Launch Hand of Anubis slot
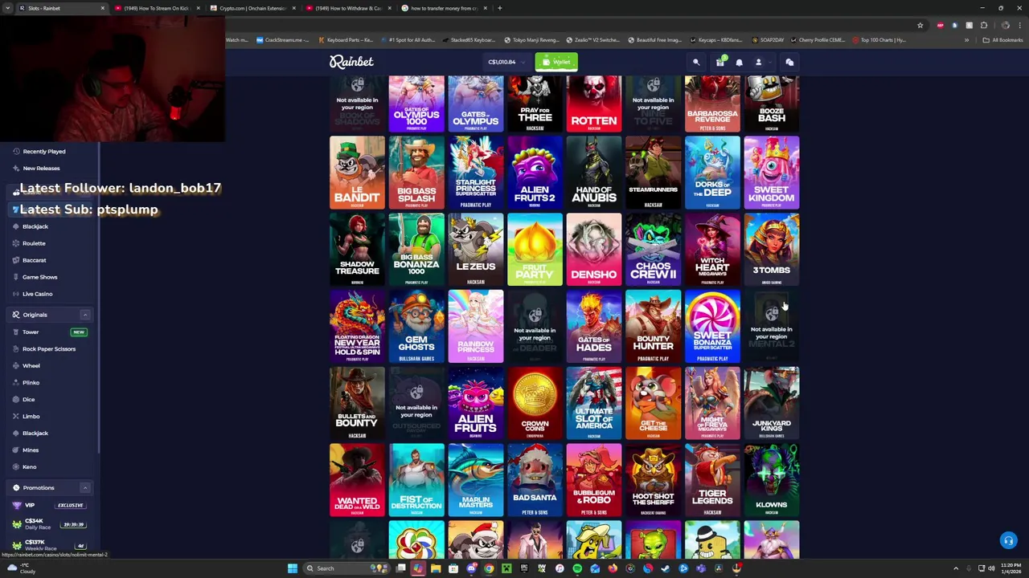This screenshot has height=578, width=1029. click(594, 173)
